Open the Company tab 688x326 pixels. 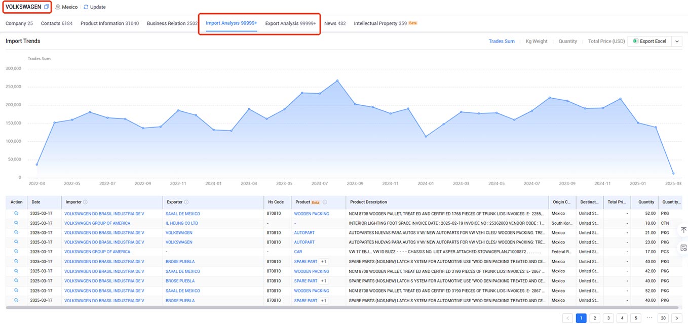coord(19,23)
